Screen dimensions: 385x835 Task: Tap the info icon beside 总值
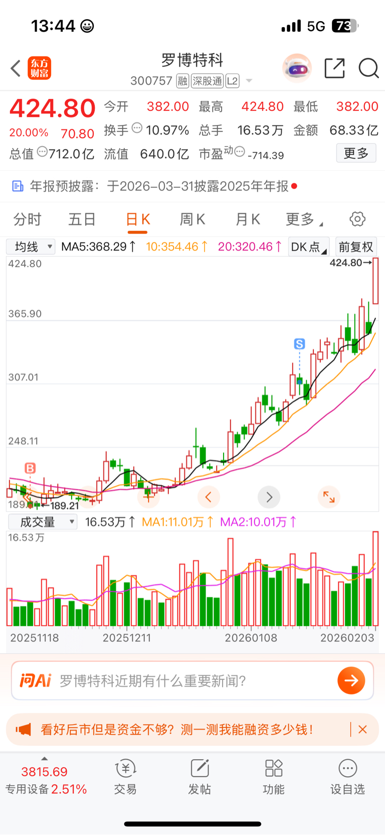(x=42, y=151)
